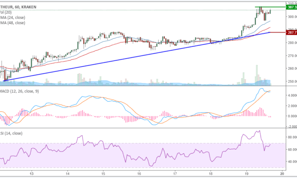Screen dimensions: 297x178
Task: Select the green 307.33 price label
Action: click(292, 7)
